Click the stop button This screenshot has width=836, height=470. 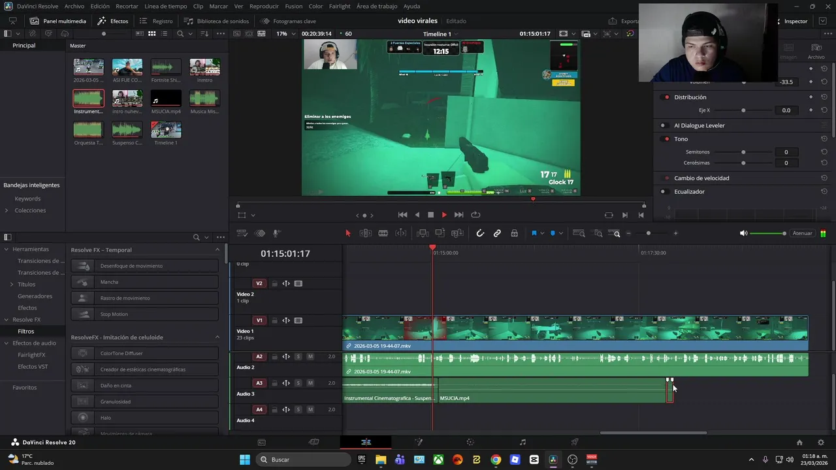(x=430, y=215)
